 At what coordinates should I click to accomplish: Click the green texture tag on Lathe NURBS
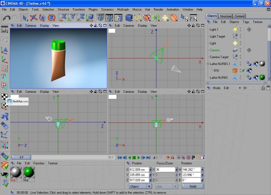pos(262,77)
